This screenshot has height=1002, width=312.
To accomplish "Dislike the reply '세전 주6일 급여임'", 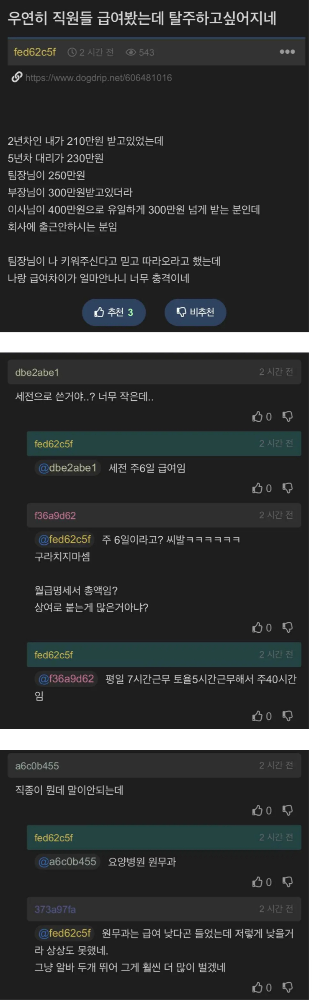I will tap(288, 488).
